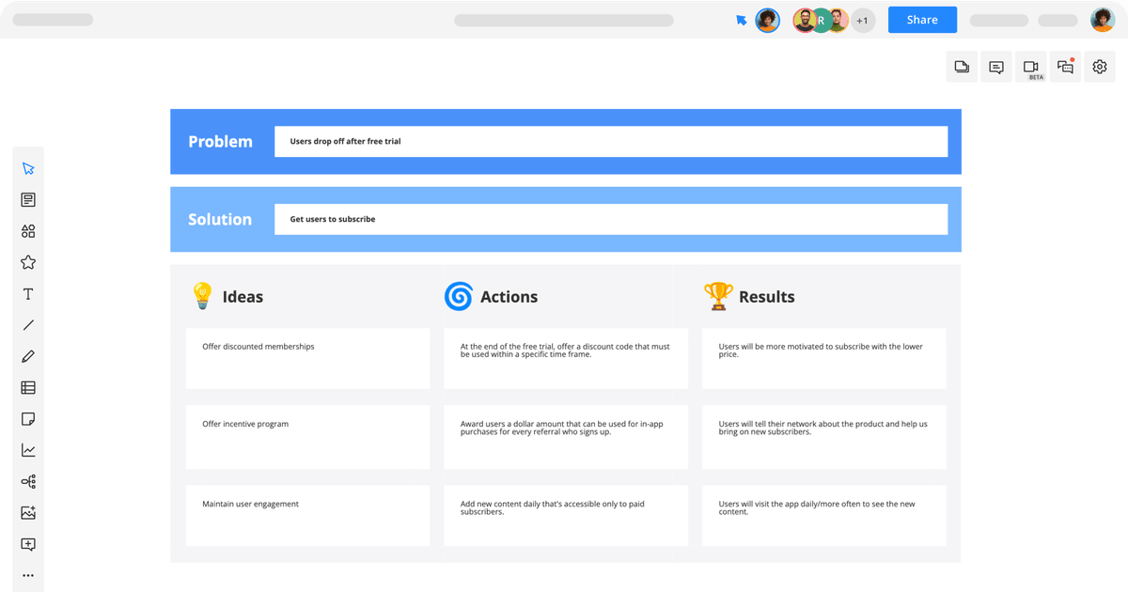Open the comments panel
Screen dimensions: 1128x592
point(995,66)
